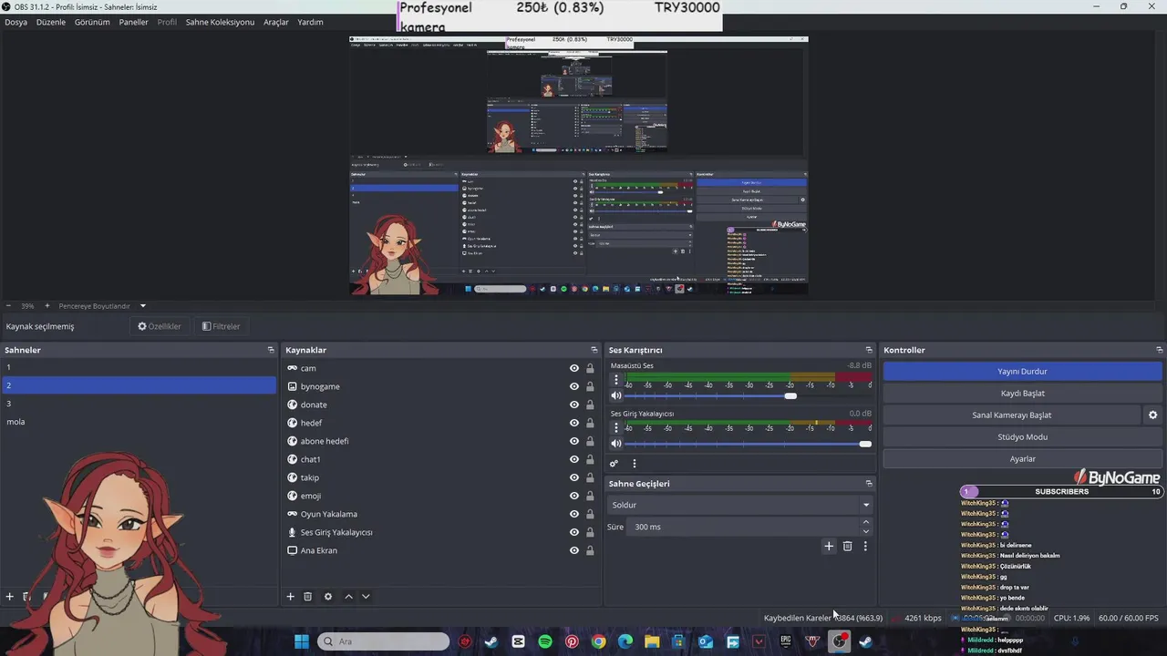
Task: Zoom out preview with minus icon
Action: click(x=8, y=306)
